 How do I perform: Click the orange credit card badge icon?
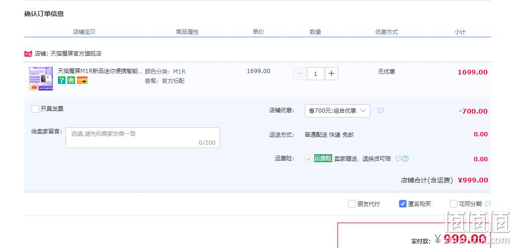[x=82, y=80]
